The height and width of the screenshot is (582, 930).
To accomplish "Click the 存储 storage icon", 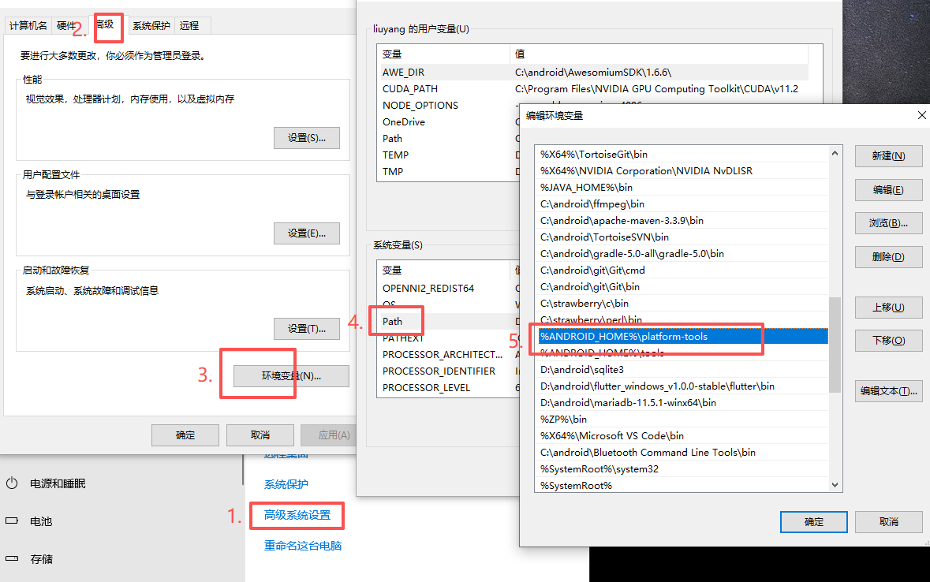I will click(11, 559).
